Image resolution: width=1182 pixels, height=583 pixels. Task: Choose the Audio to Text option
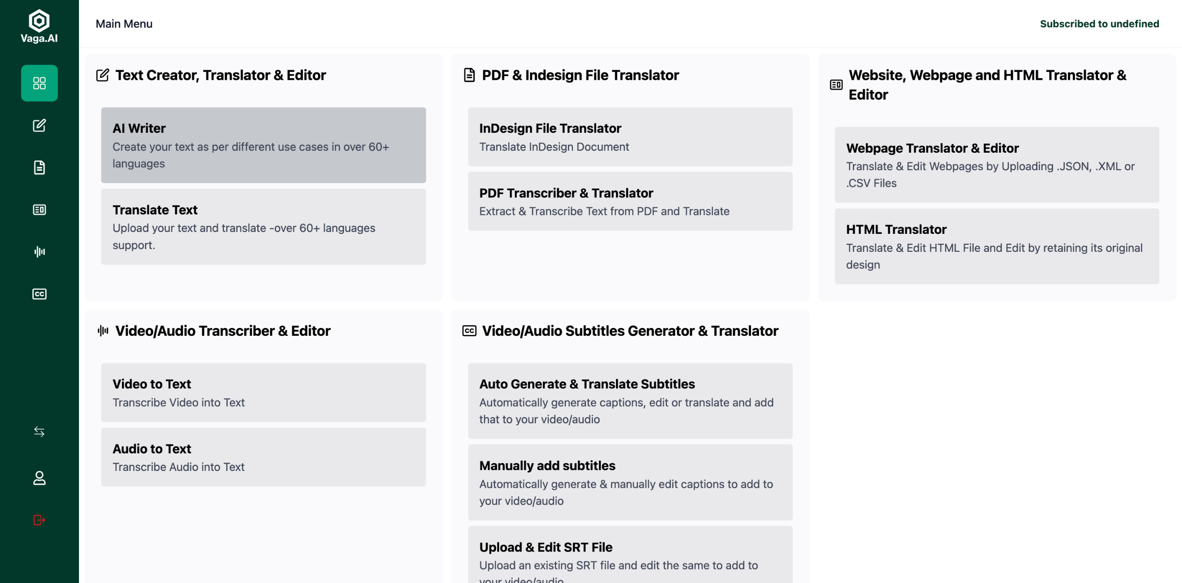(x=263, y=457)
